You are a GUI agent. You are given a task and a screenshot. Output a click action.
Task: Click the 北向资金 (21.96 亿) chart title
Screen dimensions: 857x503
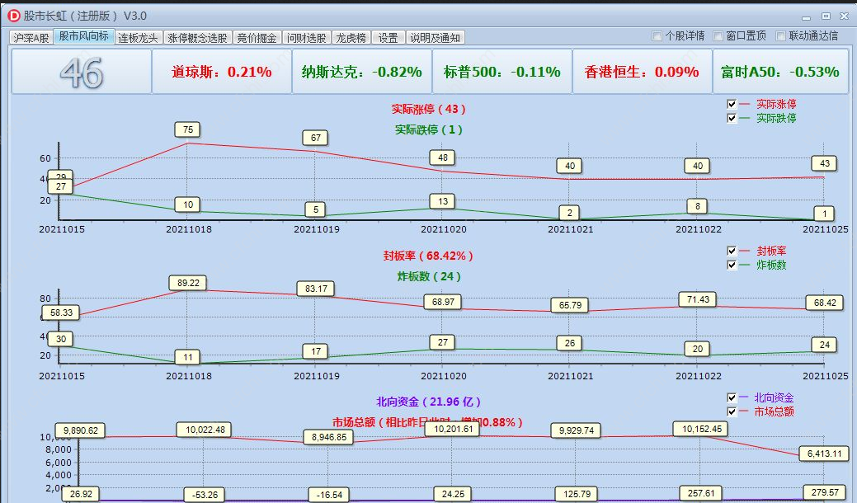pyautogui.click(x=429, y=402)
